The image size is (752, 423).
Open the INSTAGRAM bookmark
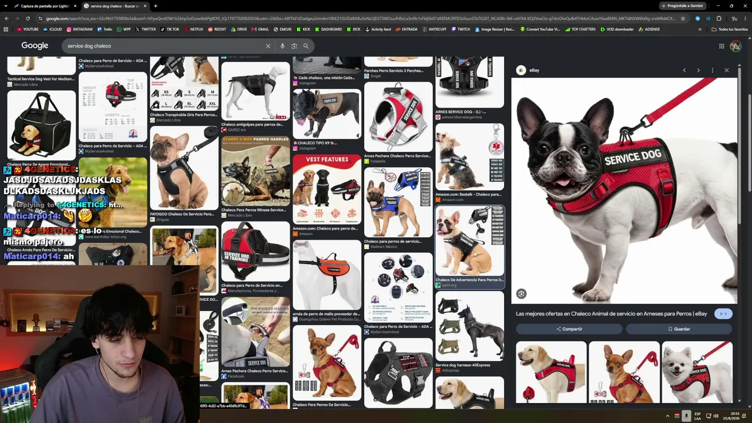click(x=79, y=29)
